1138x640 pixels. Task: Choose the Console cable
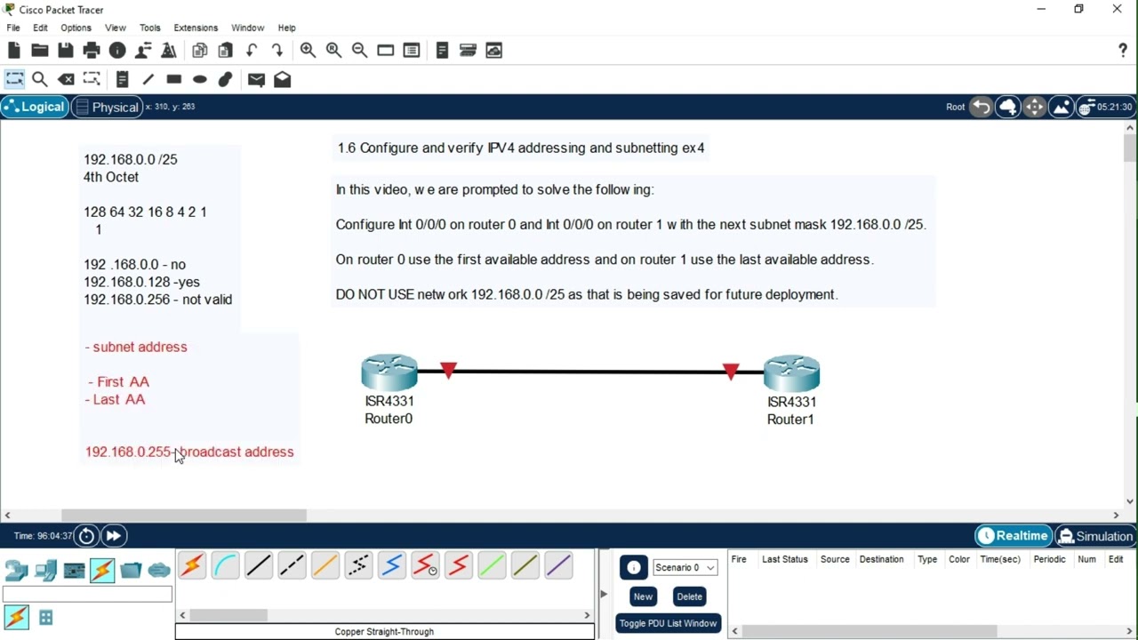point(226,565)
